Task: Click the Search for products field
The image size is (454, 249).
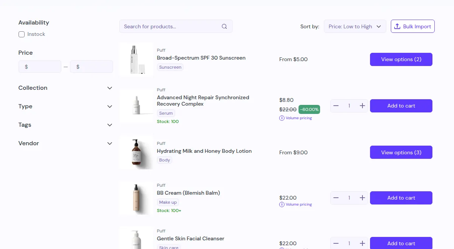Action: 176,26
